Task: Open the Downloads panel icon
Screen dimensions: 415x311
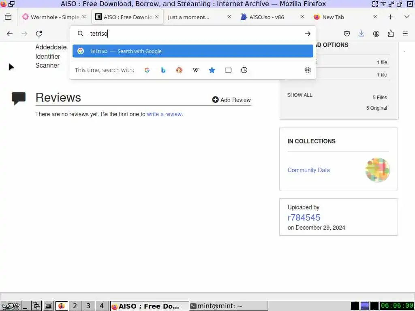Action: click(361, 34)
